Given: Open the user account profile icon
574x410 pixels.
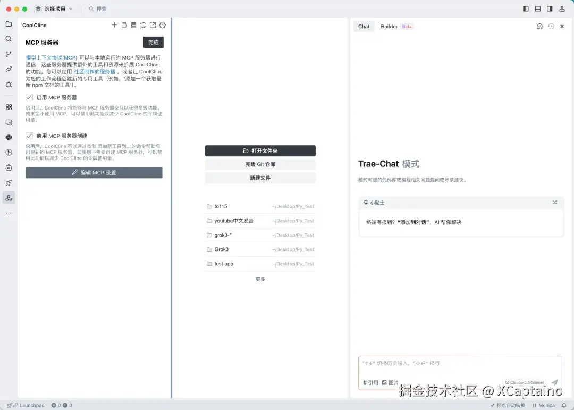Looking at the screenshot, I should point(562,9).
